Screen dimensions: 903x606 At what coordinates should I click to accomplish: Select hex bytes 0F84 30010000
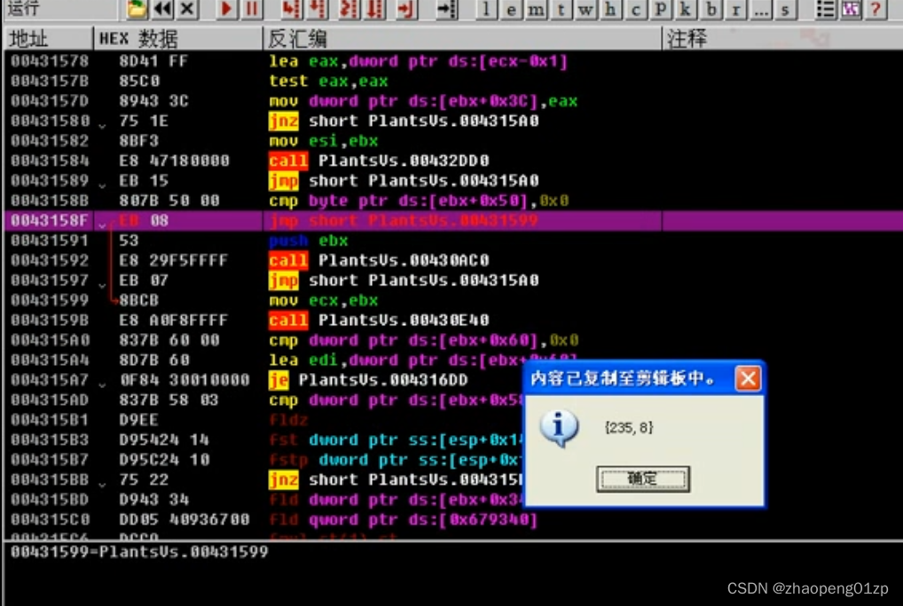click(x=185, y=380)
